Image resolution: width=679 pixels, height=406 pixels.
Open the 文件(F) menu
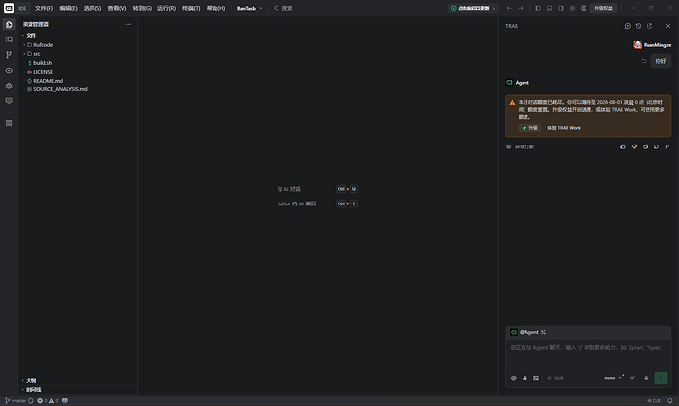44,8
